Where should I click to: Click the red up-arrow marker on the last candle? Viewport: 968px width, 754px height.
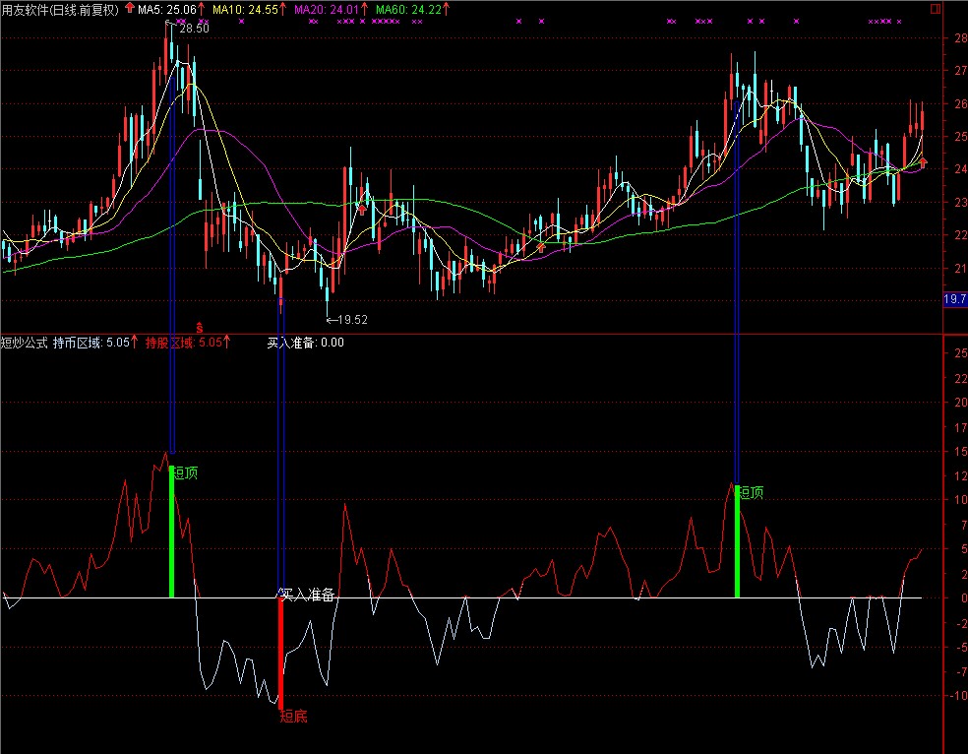pyautogui.click(x=922, y=163)
